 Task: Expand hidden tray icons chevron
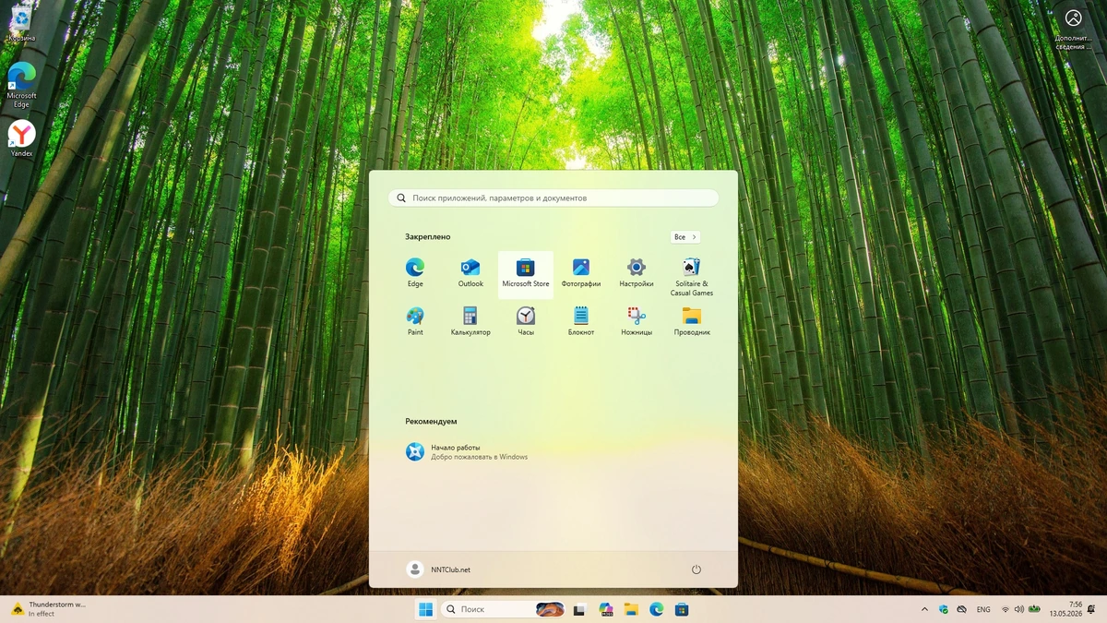click(x=924, y=609)
